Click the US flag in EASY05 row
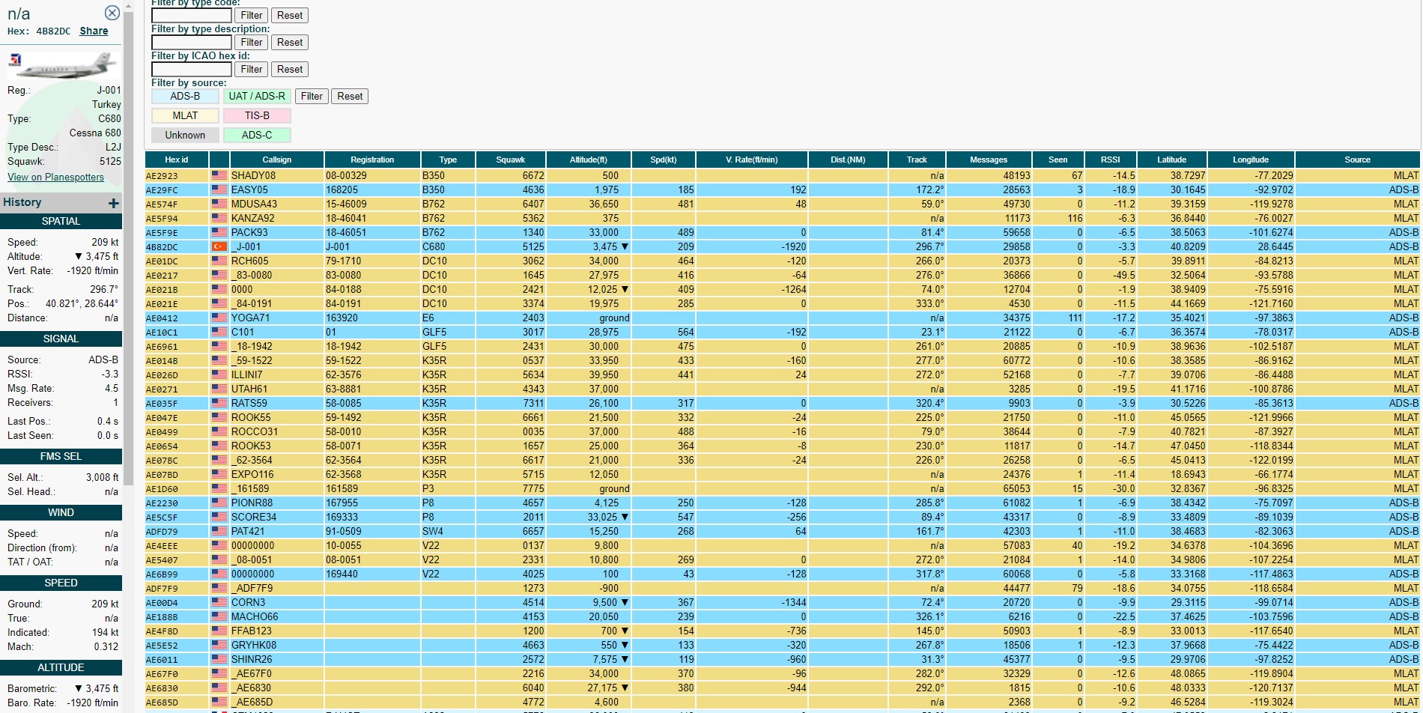Screen dimensions: 1423x713 click(x=219, y=189)
